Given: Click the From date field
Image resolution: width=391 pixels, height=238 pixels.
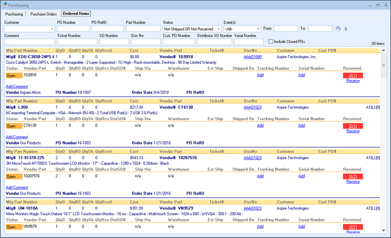Looking at the screenshot, I should 286,29.
